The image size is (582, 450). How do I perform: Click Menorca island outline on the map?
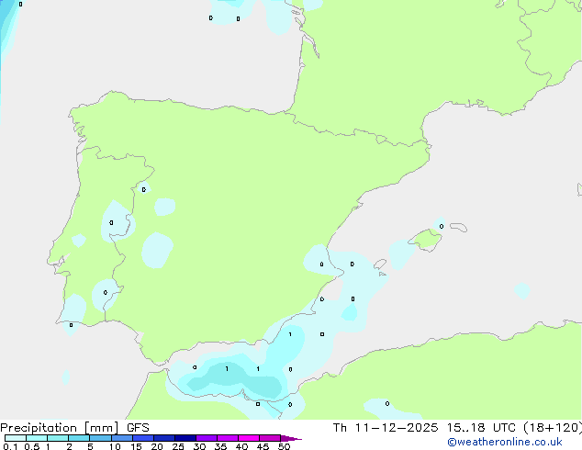[459, 227]
